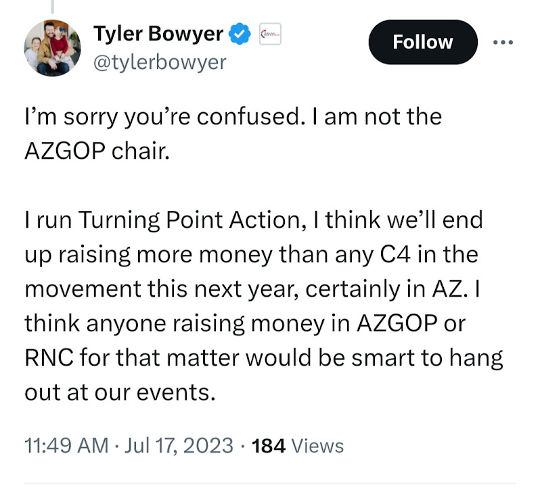Viewport: 540px width, 494px height.
Task: Open the Tyler Bowyer display name link
Action: [158, 34]
